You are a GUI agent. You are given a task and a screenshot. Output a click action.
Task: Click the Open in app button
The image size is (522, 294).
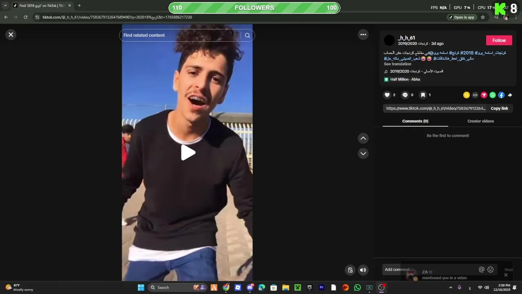(462, 17)
